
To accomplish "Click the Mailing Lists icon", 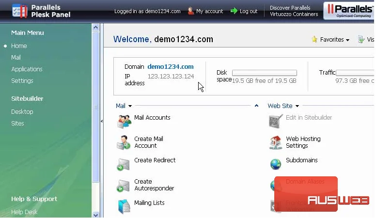I will coord(124,206).
